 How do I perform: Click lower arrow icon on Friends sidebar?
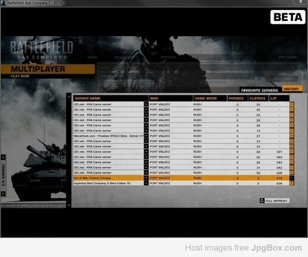coord(3,194)
